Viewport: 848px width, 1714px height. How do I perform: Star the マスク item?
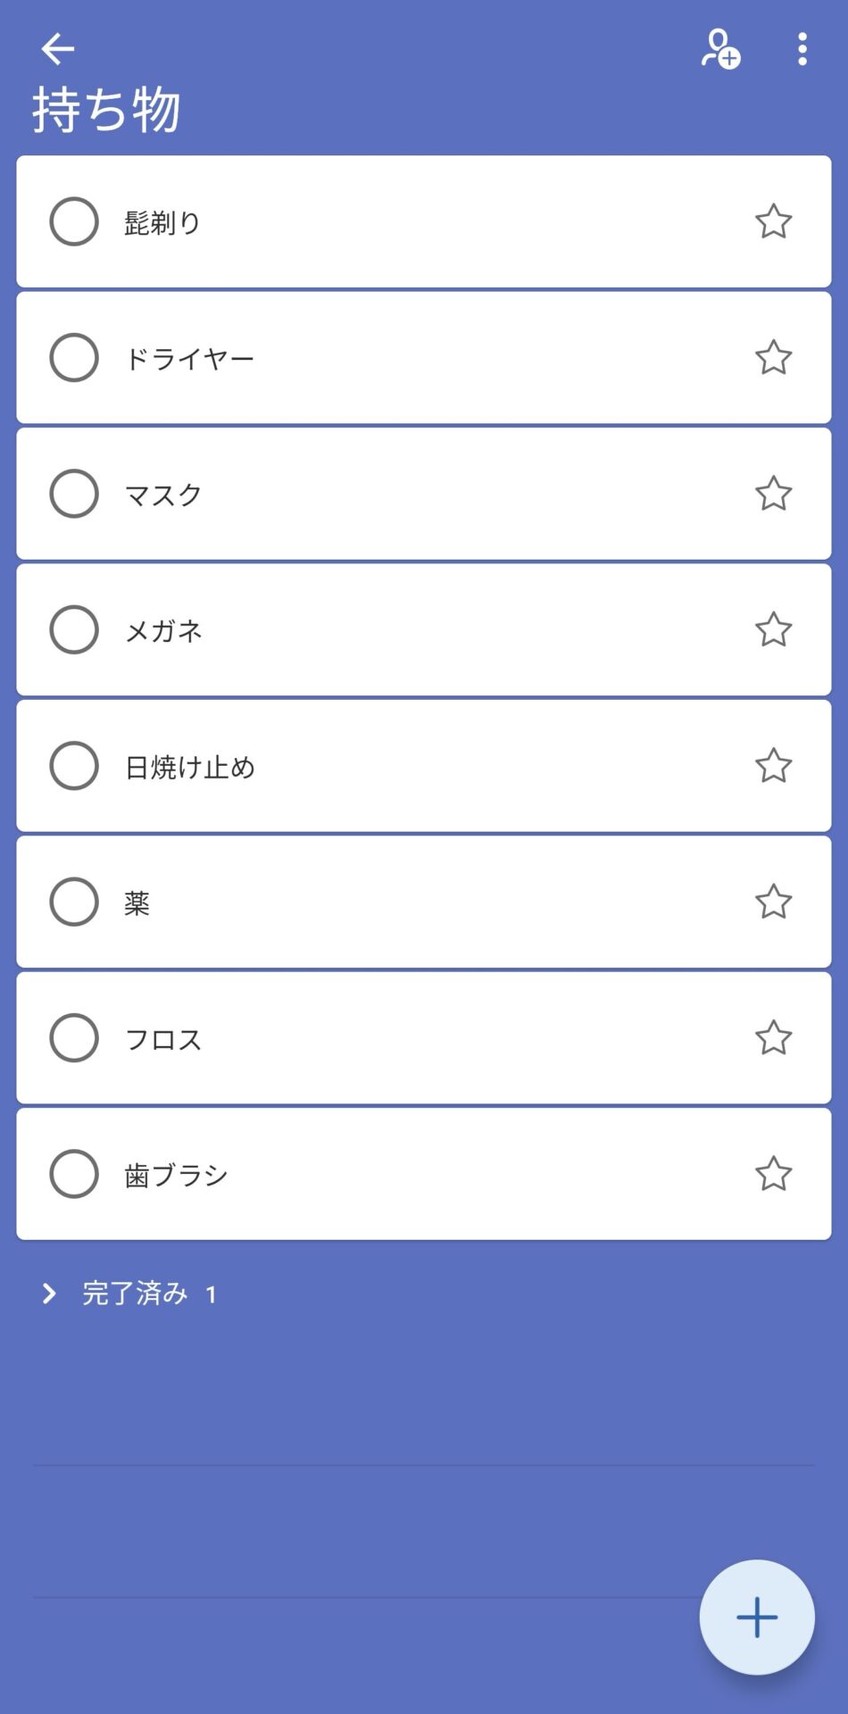coord(773,494)
